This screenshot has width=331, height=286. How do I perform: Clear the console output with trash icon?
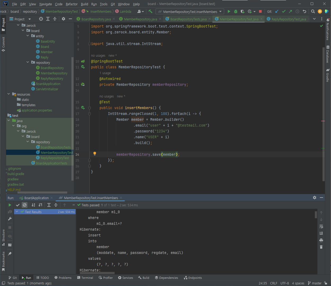(321, 247)
